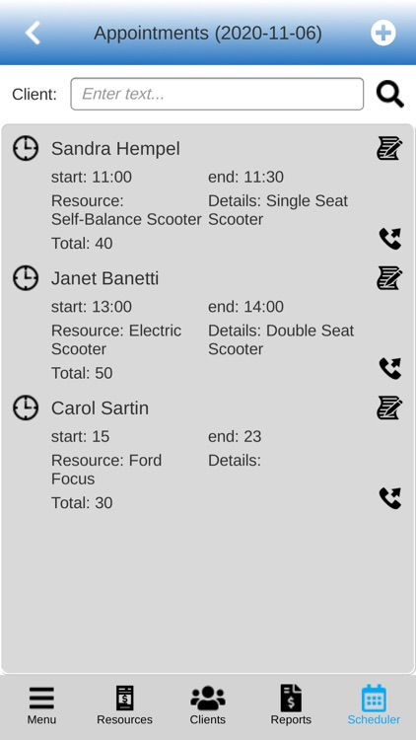Screen dimensions: 416x740
Task: Add a new appointment with plus icon
Action: [x=383, y=33]
